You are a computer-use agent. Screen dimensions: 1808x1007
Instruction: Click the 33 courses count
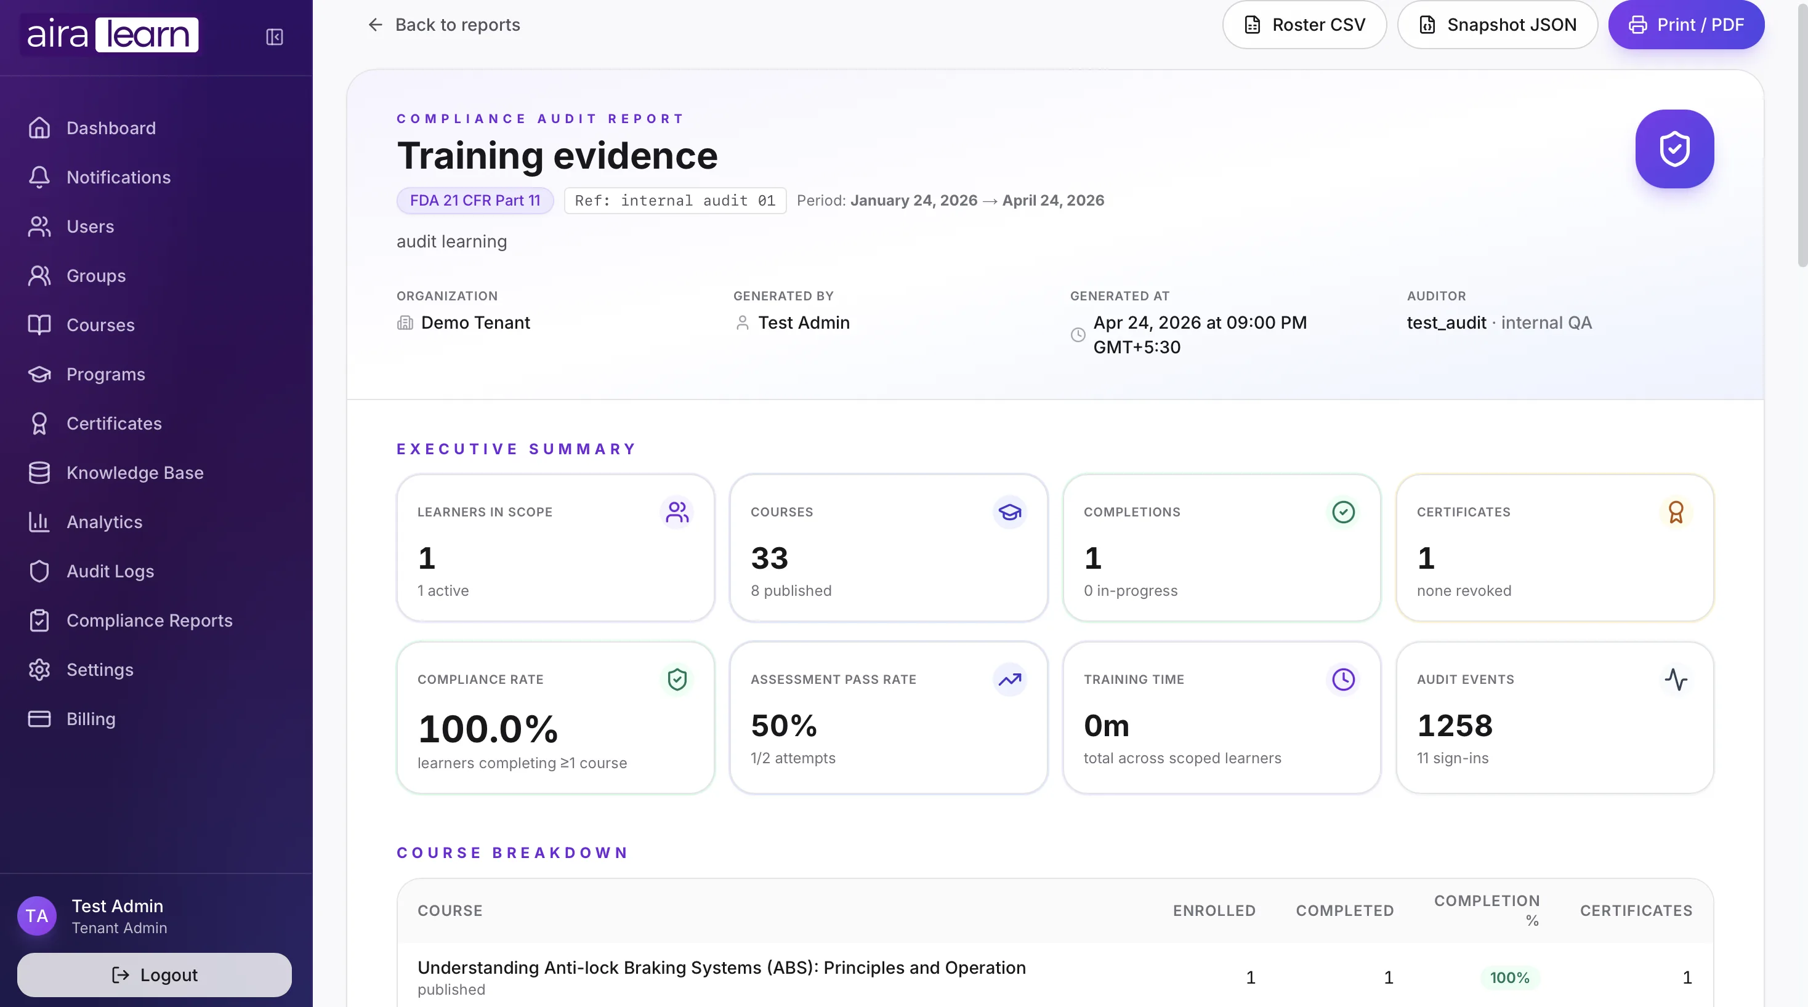point(769,558)
